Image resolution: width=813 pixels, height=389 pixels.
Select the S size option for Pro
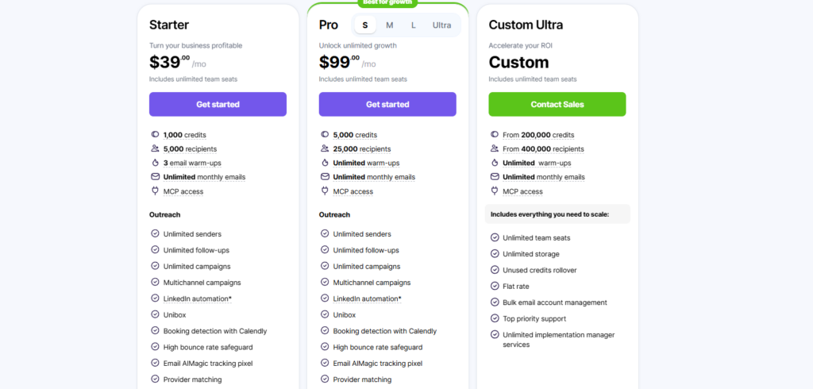[x=365, y=25]
